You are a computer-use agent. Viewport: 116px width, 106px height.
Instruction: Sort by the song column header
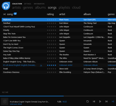[10, 14]
